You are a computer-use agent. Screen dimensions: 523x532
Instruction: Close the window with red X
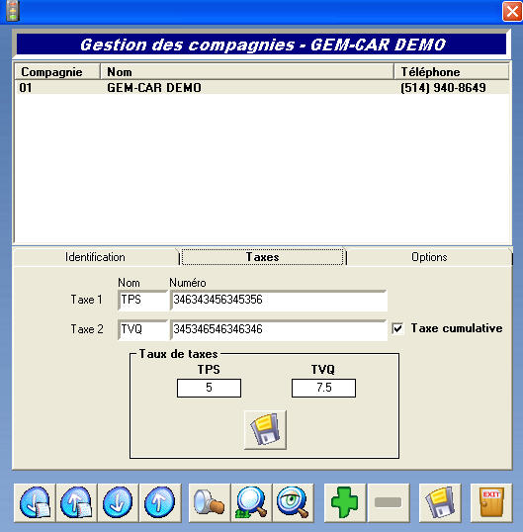(x=512, y=11)
